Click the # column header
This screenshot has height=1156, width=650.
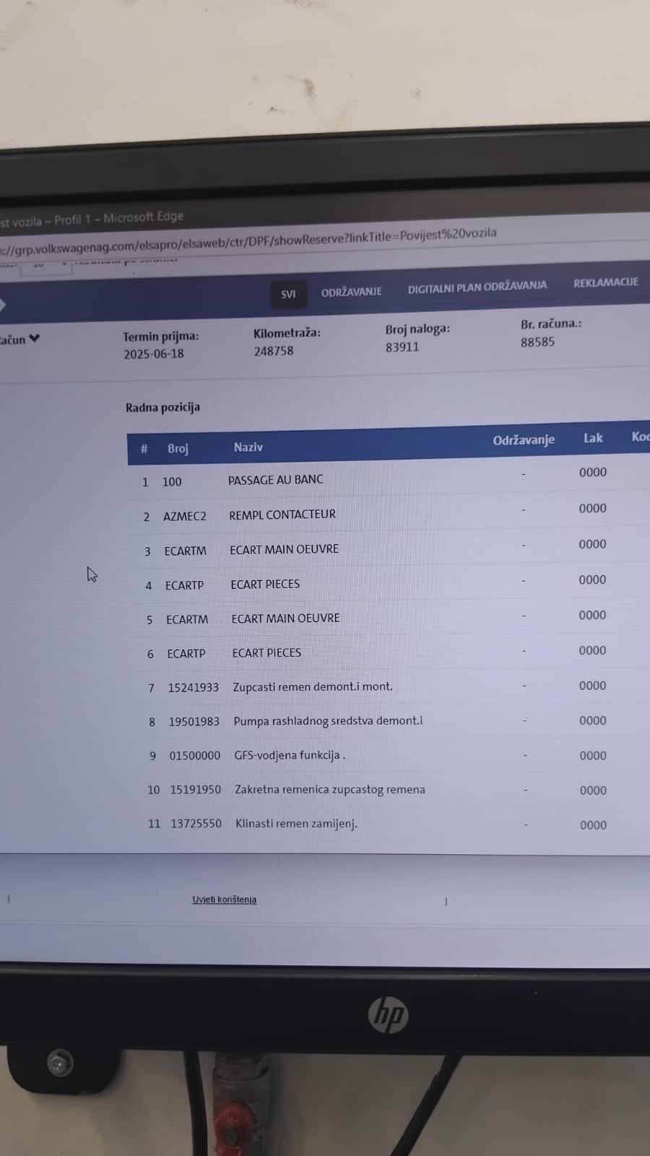coord(144,449)
